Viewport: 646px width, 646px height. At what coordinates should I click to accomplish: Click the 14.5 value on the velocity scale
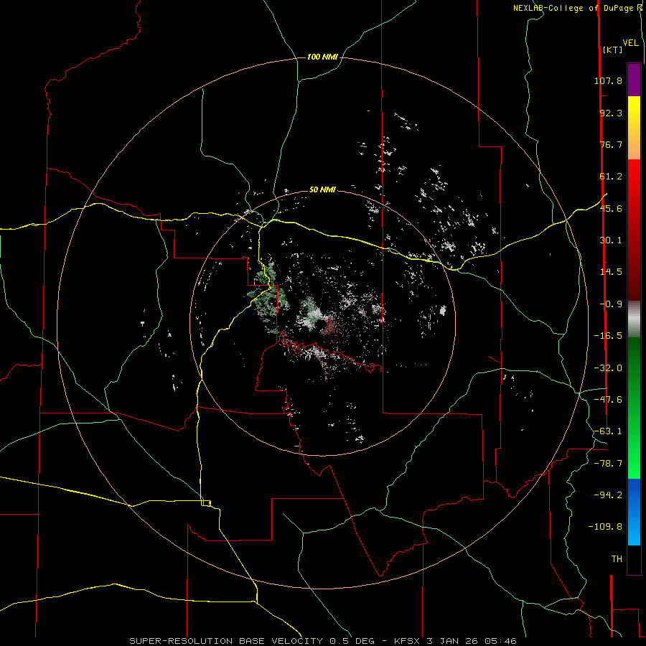tap(611, 272)
